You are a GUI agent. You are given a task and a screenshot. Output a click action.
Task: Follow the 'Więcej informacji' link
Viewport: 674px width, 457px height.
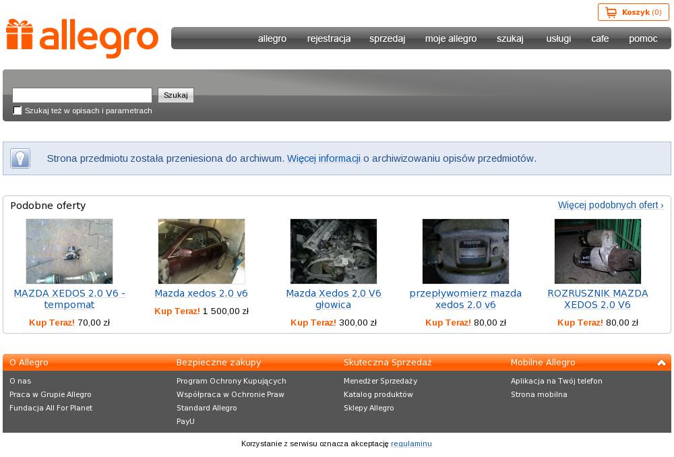point(324,158)
